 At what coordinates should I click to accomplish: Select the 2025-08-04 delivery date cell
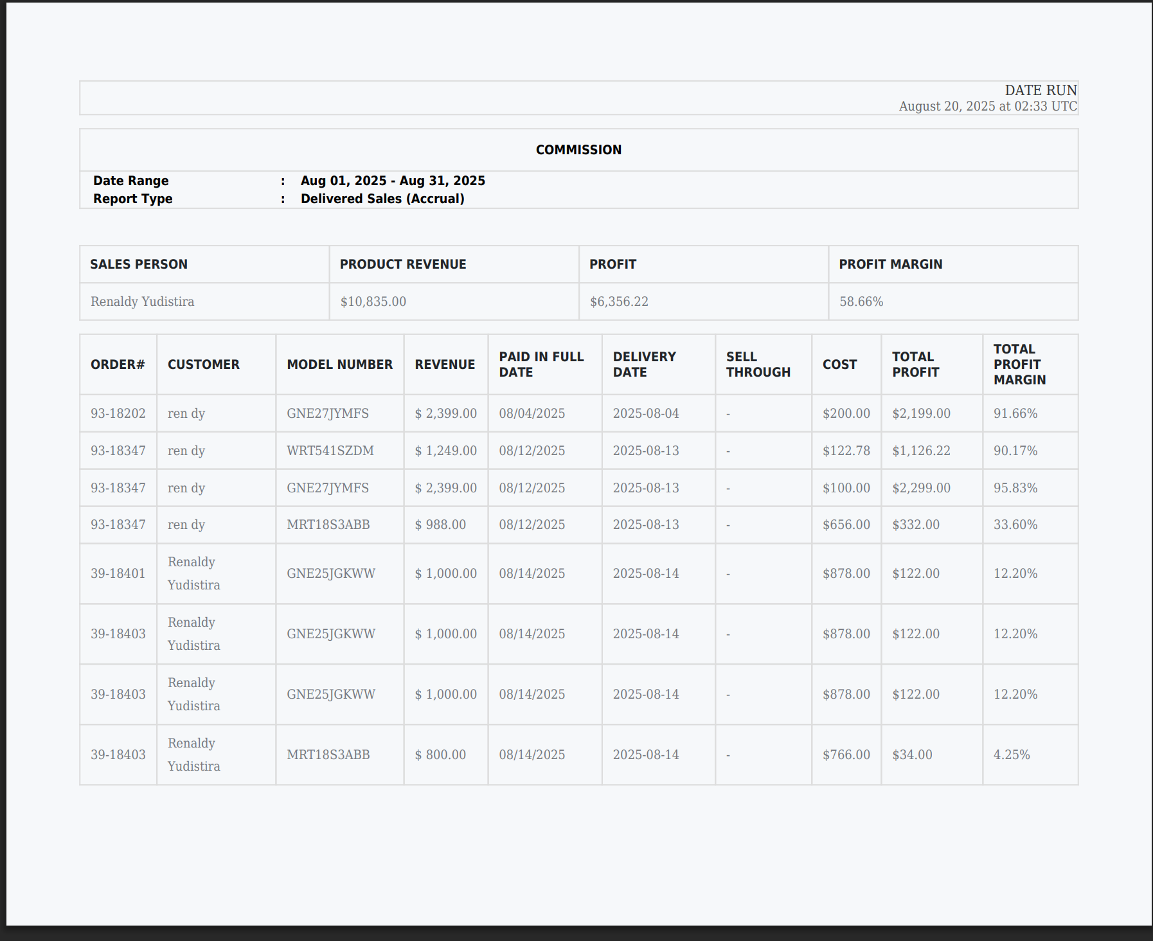click(x=645, y=413)
